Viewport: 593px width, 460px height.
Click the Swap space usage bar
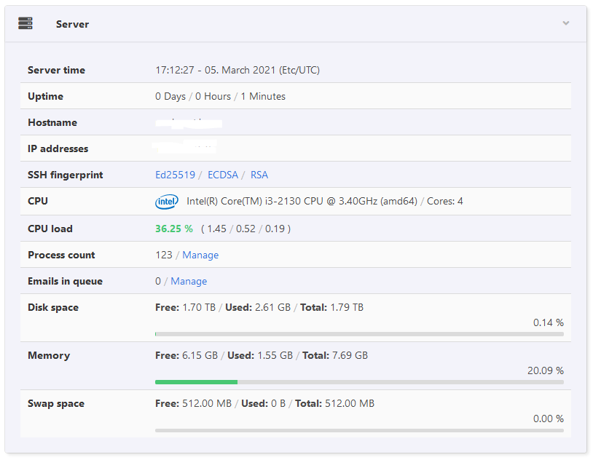(x=359, y=430)
